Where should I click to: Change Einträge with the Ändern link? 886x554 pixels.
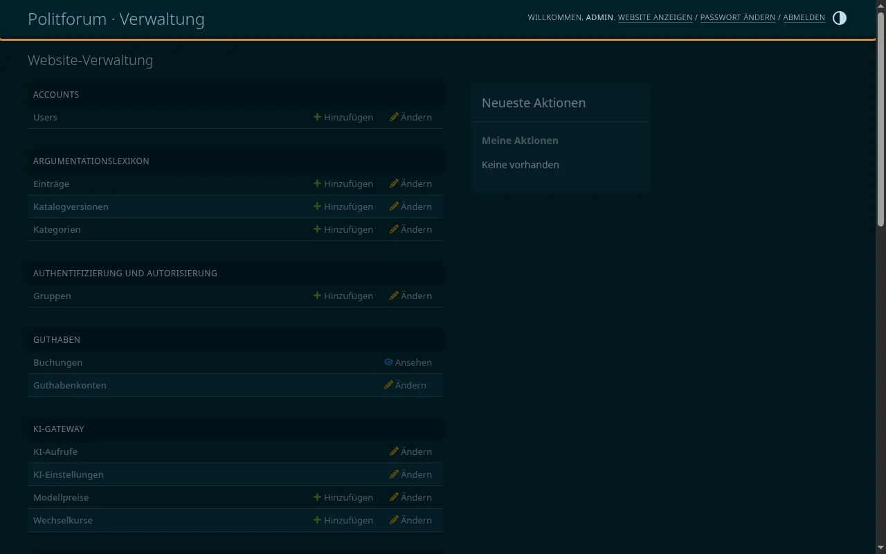(x=410, y=184)
